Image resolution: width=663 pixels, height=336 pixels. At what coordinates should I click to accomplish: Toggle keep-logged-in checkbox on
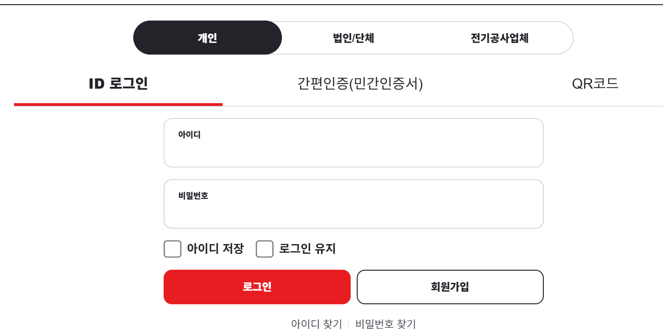[264, 249]
